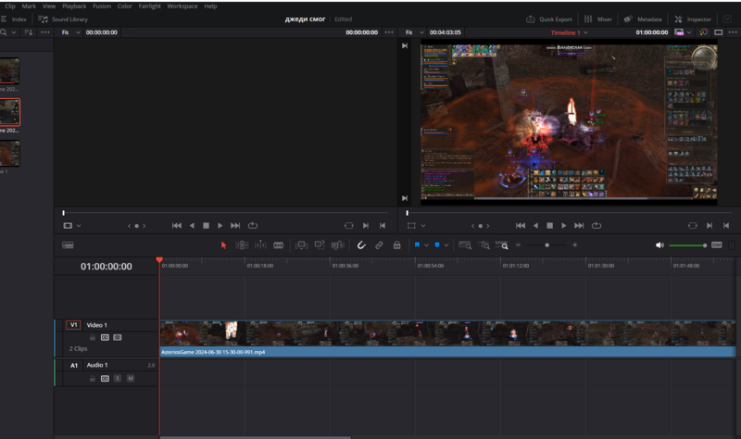
Task: Lock the Audio 1 track
Action: coord(93,379)
